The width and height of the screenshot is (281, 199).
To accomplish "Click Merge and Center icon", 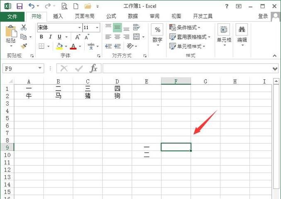I will point(137,37).
